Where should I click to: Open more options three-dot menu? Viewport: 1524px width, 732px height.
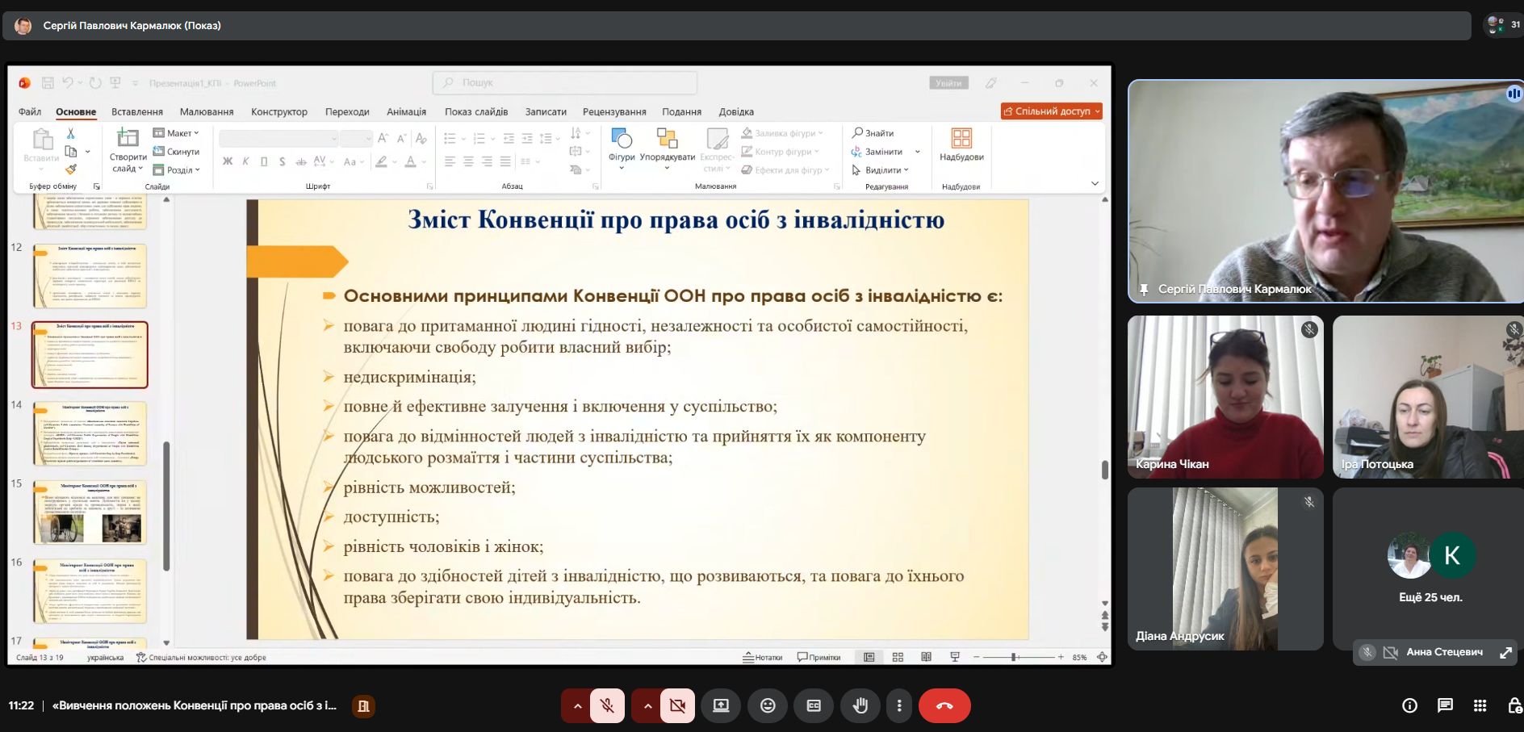(899, 706)
